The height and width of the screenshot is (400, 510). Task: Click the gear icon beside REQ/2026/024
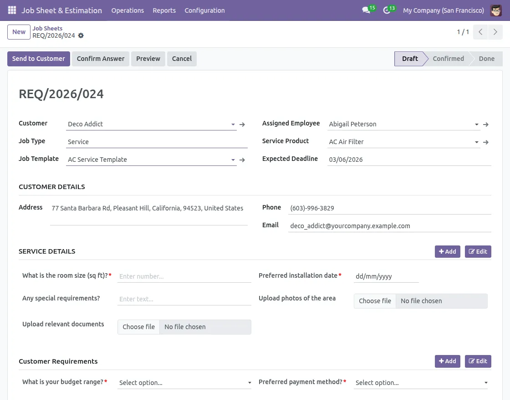[x=81, y=35]
